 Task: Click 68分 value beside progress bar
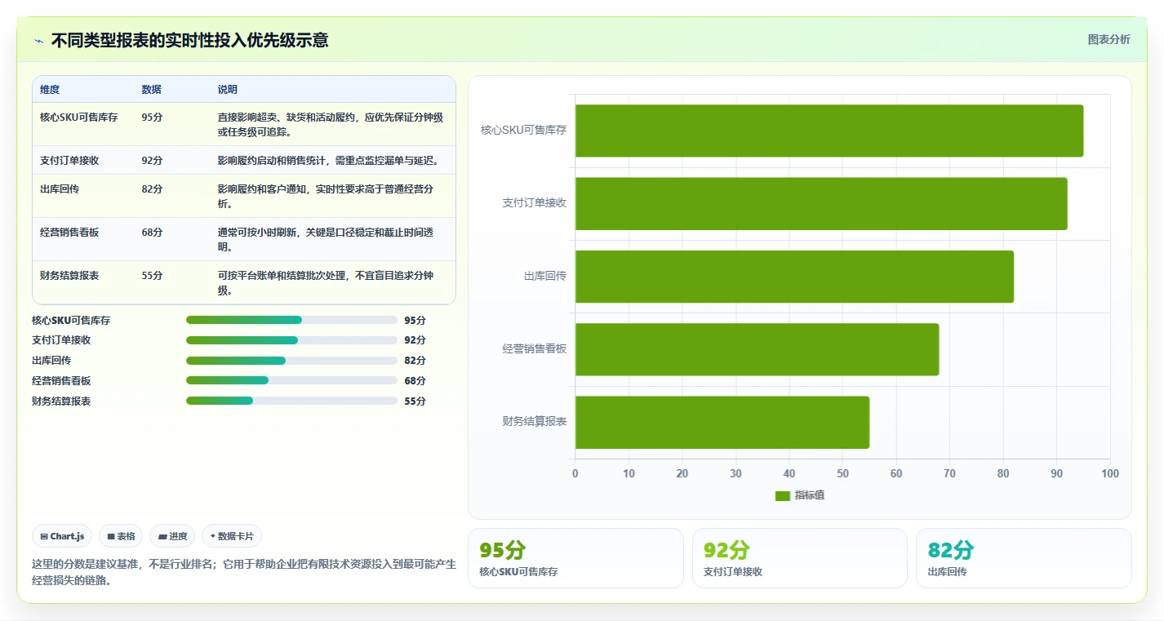coord(415,381)
